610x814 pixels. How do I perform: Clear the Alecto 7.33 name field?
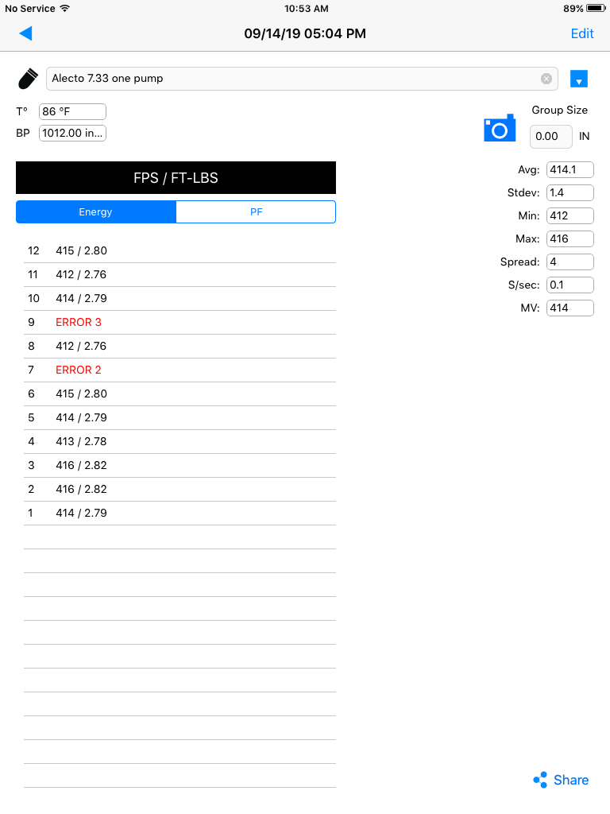pos(546,79)
